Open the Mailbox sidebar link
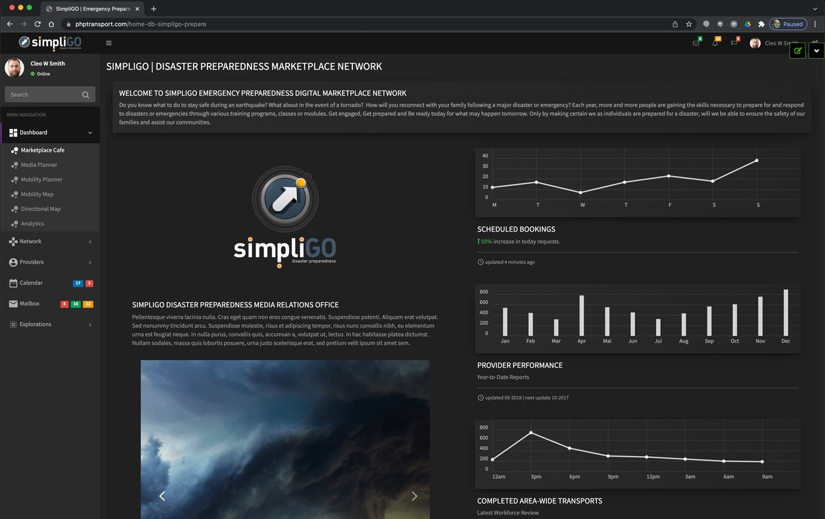 click(29, 304)
